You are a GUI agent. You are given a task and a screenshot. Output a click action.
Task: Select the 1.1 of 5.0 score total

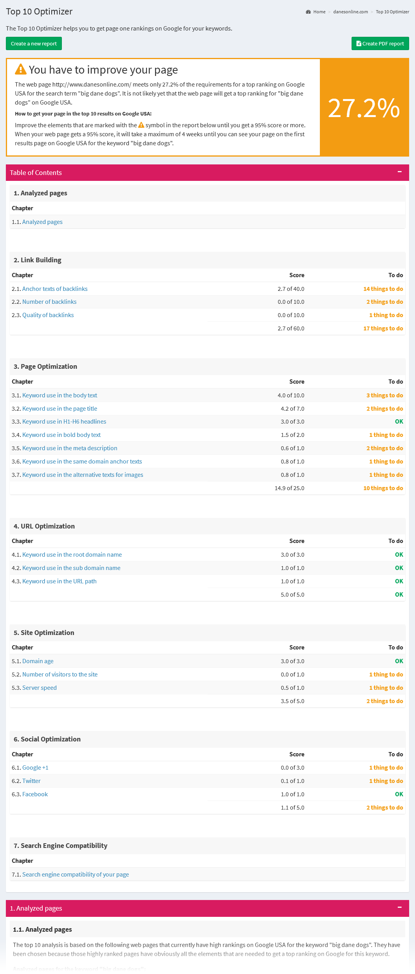292,808
